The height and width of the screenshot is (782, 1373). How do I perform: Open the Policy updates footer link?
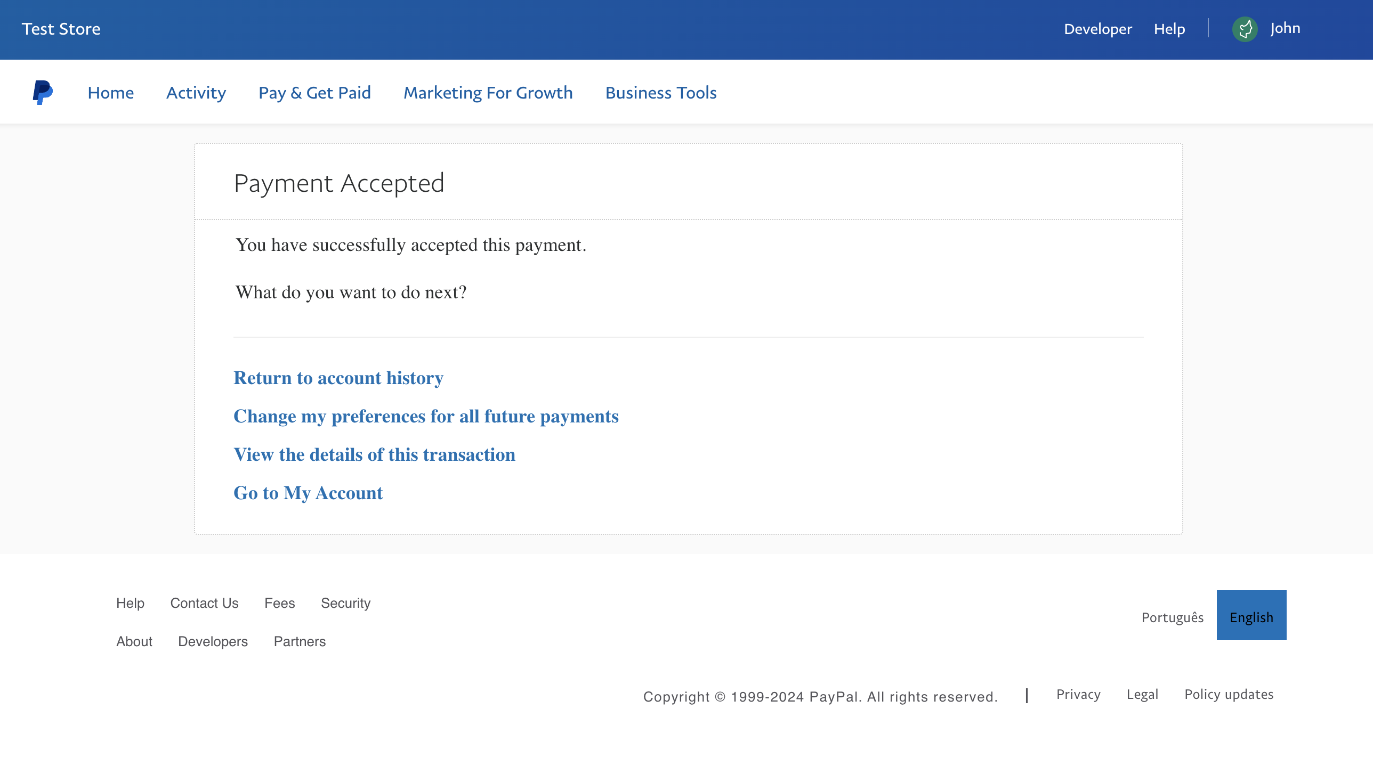tap(1229, 694)
